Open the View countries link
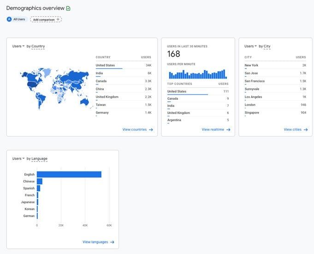This screenshot has height=254, width=314. [137, 130]
